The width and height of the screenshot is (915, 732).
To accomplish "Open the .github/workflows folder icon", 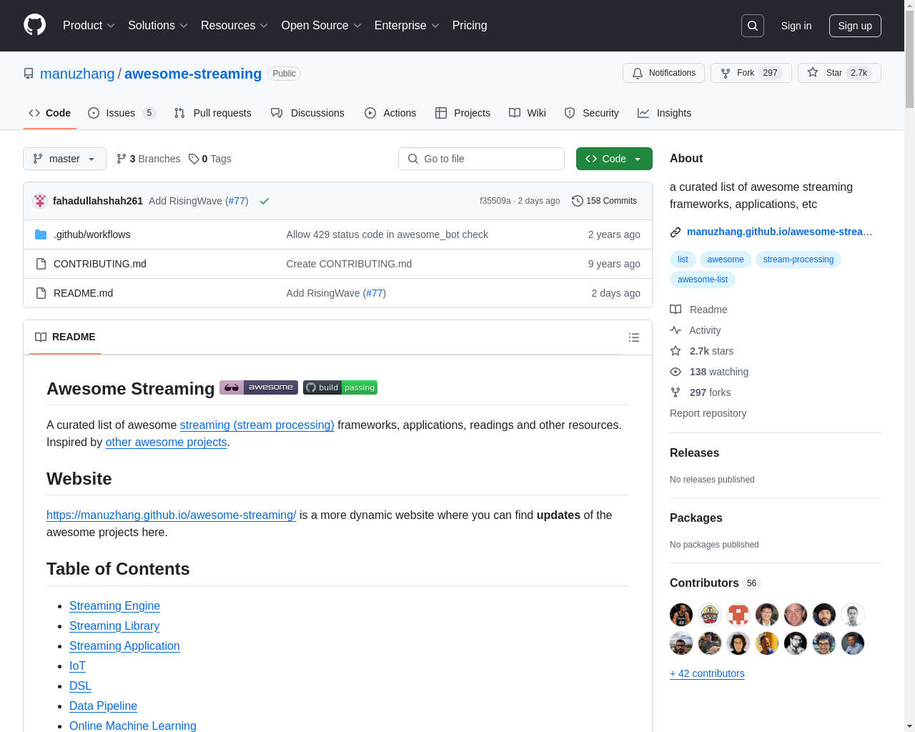I will click(x=41, y=234).
